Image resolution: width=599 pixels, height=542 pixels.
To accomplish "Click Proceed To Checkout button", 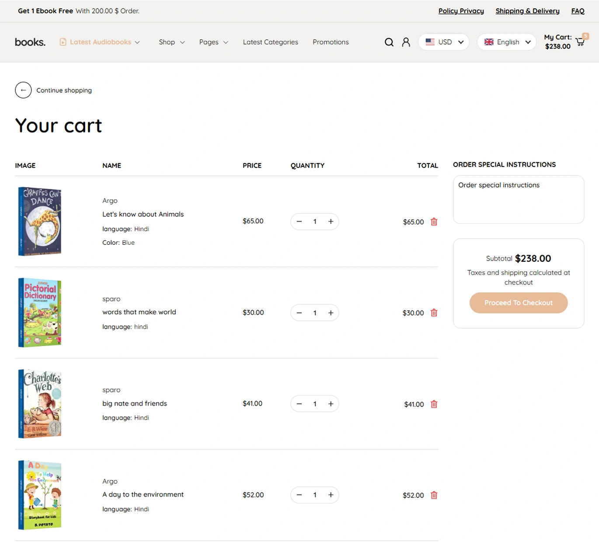I will click(x=518, y=302).
